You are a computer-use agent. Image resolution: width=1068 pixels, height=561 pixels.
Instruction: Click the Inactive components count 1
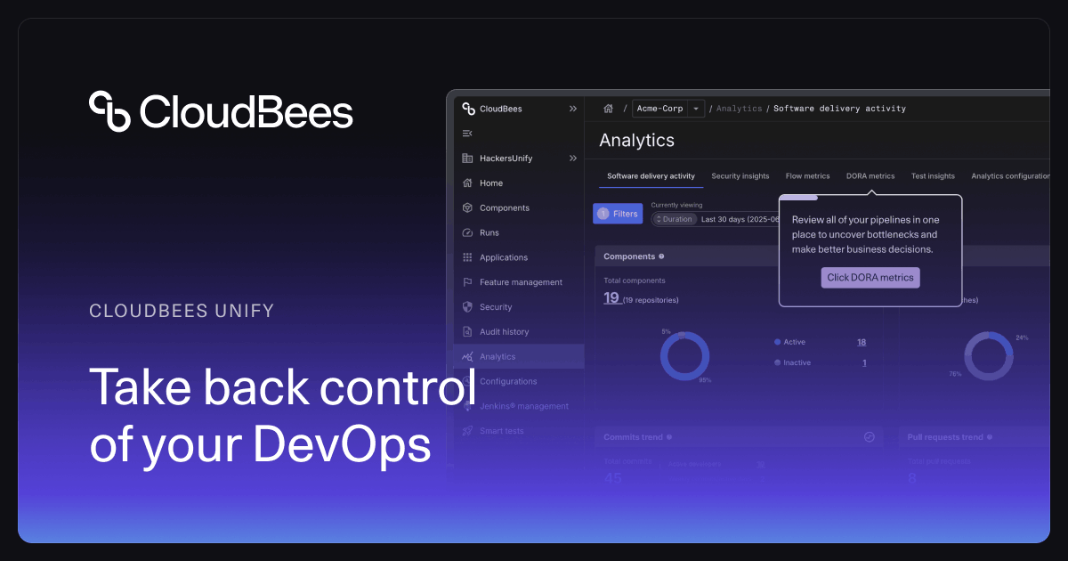[x=864, y=362]
